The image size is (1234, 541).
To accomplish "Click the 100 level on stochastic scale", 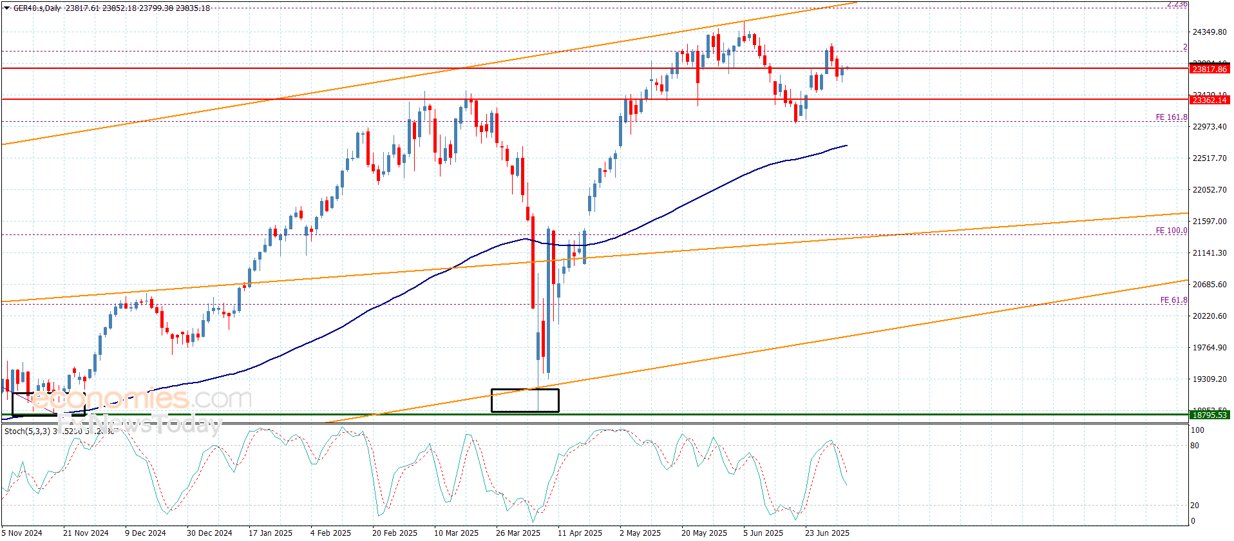I will [1197, 430].
